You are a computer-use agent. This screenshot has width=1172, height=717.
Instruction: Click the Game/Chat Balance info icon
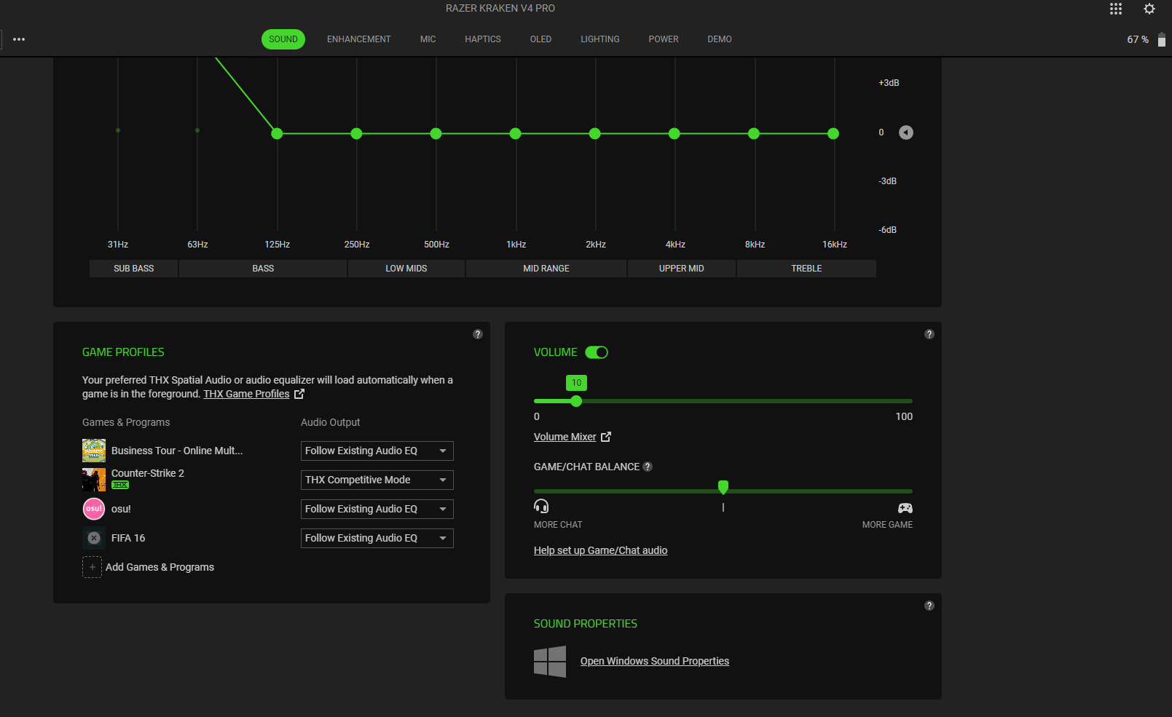click(648, 467)
